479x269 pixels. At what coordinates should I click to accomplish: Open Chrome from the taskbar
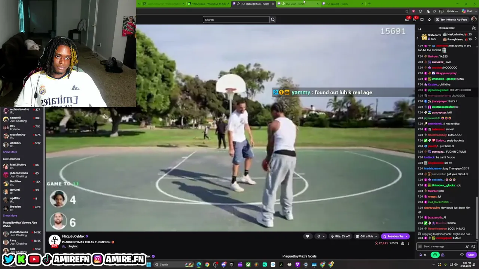(x=207, y=265)
